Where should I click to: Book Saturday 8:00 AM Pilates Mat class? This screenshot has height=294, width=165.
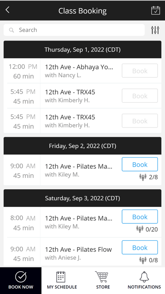140,217
